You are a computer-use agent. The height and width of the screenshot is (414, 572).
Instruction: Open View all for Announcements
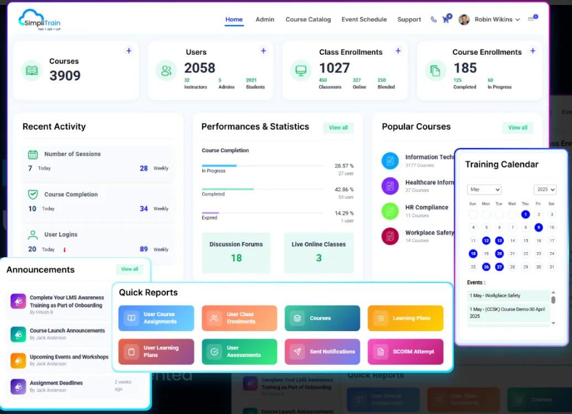(x=129, y=269)
